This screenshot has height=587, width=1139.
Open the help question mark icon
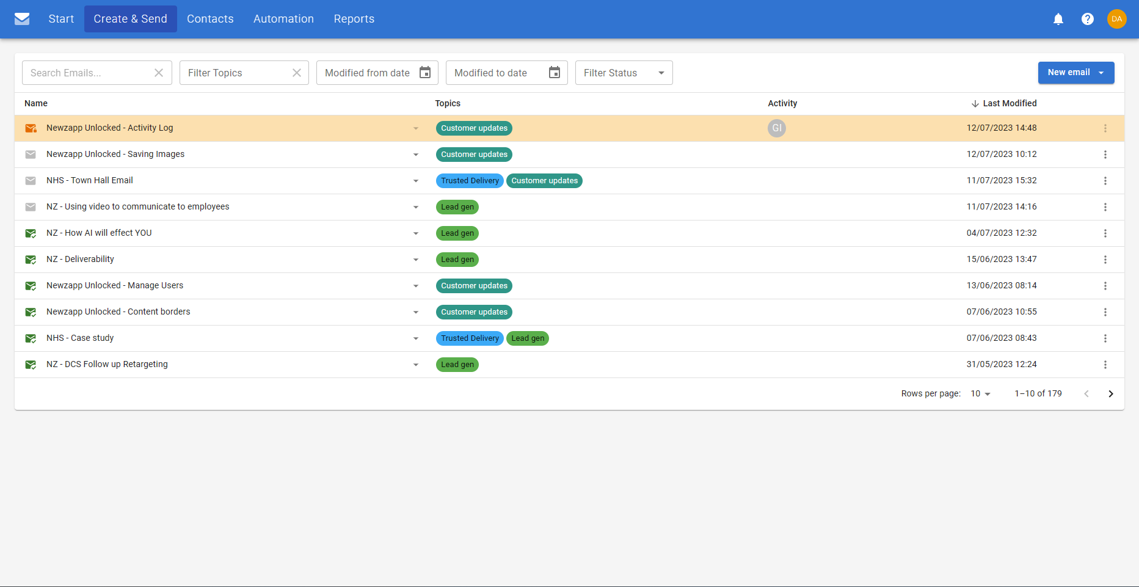click(x=1088, y=19)
